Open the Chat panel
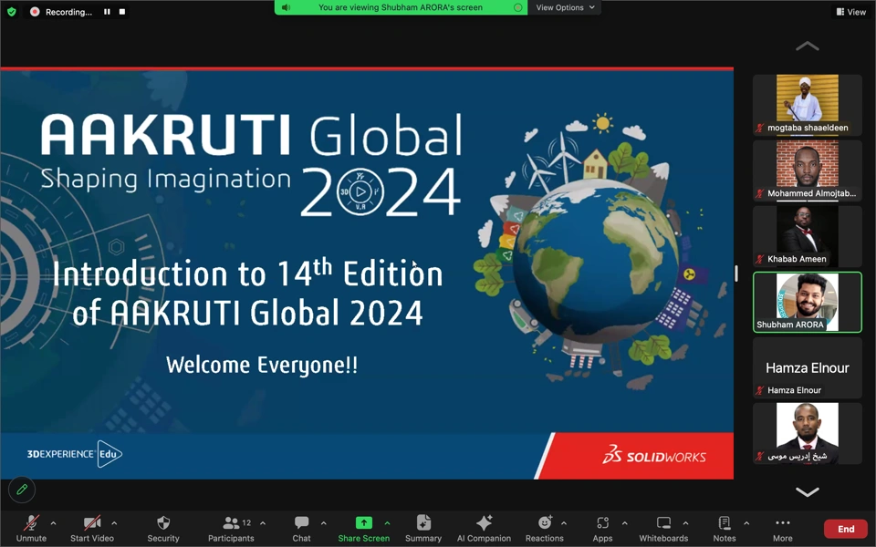The height and width of the screenshot is (547, 876). (301, 528)
